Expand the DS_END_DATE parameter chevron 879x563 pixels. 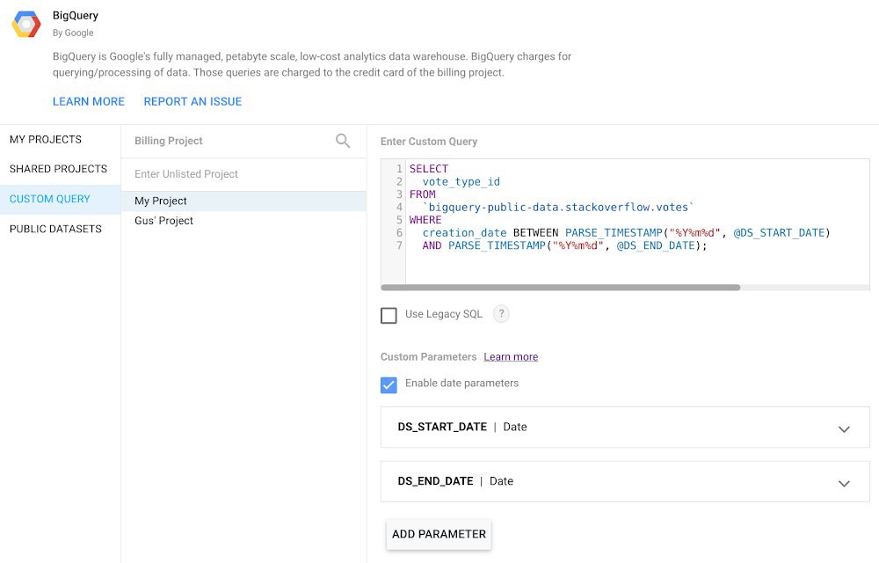pyautogui.click(x=844, y=483)
